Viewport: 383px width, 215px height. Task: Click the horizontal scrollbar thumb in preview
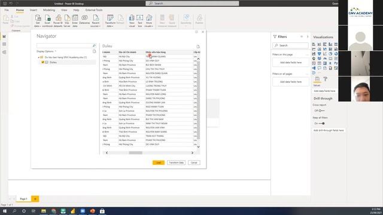pos(136,153)
